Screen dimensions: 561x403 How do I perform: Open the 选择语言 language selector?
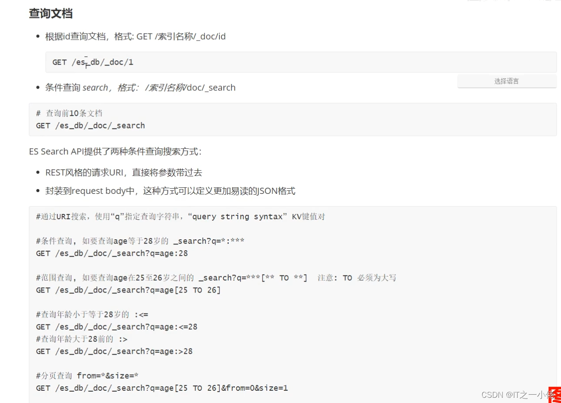tap(506, 81)
